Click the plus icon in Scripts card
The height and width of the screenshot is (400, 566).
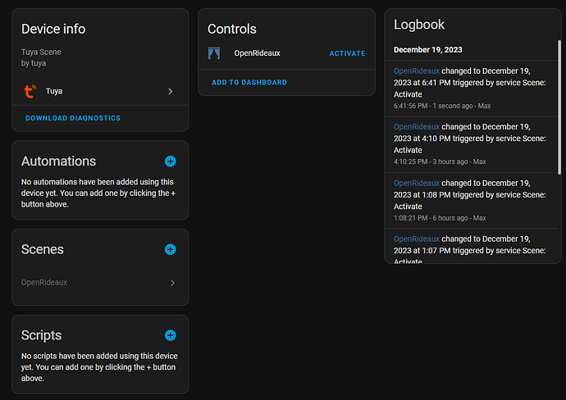(171, 335)
